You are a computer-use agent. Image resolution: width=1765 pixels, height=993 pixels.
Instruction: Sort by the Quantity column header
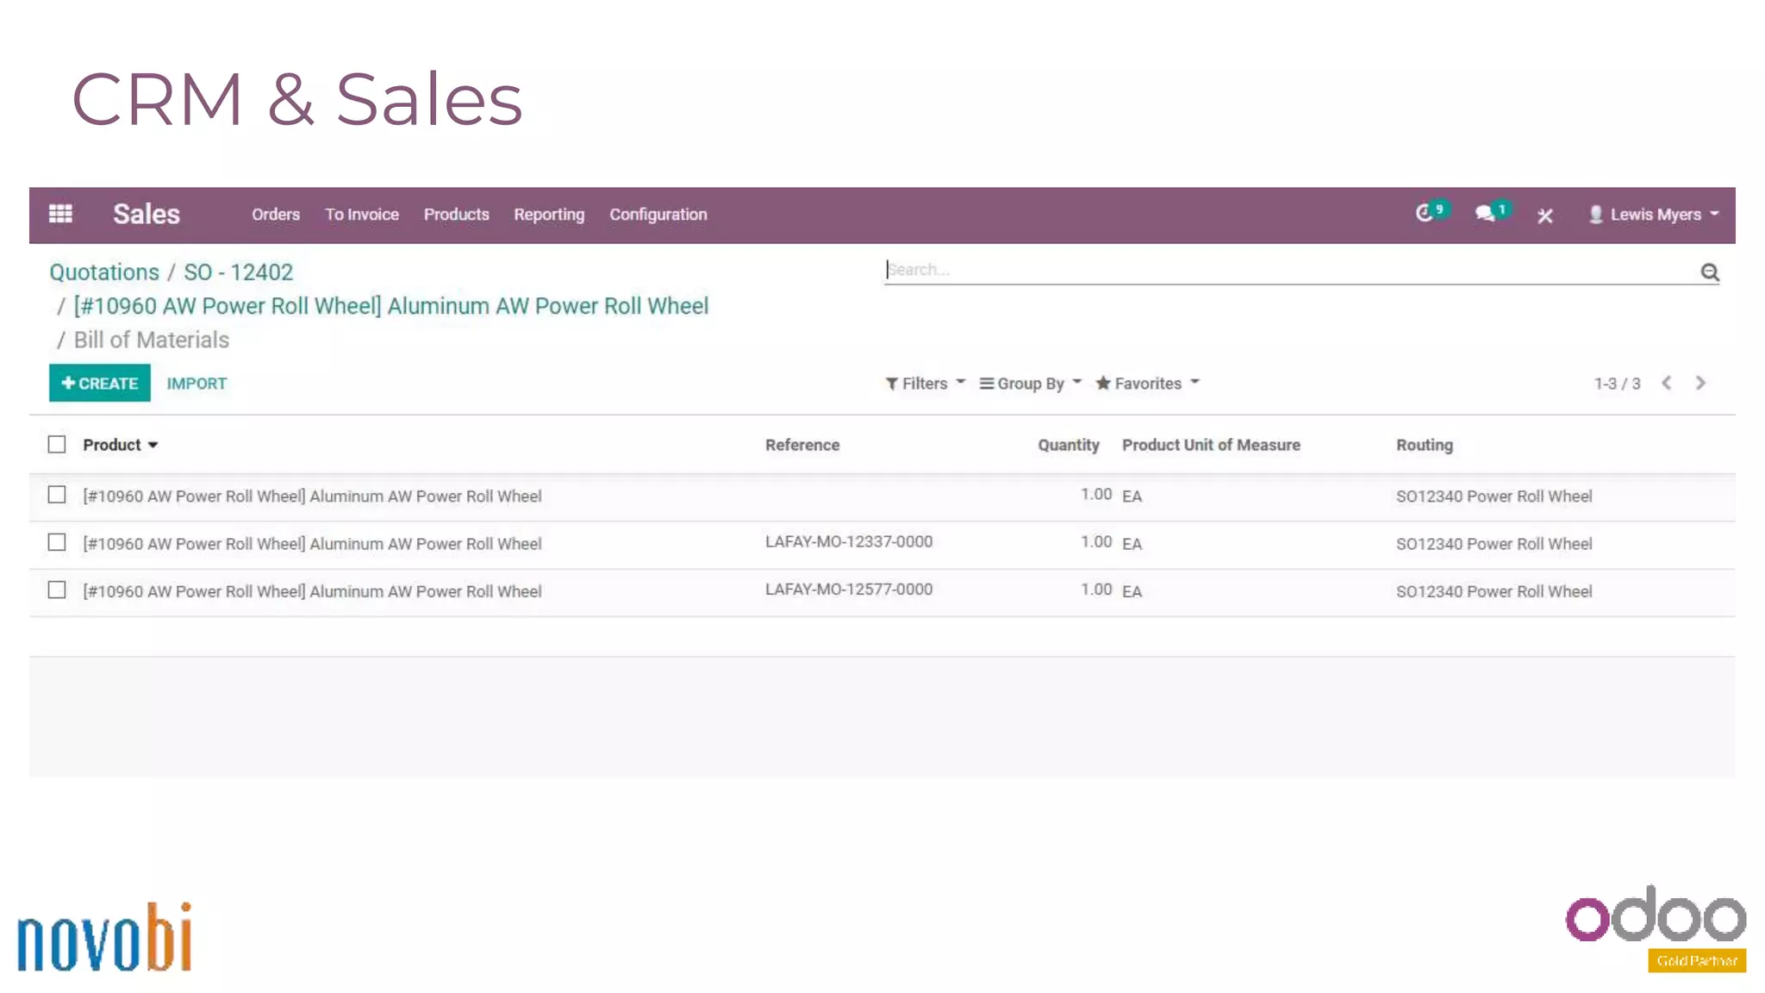click(x=1069, y=445)
